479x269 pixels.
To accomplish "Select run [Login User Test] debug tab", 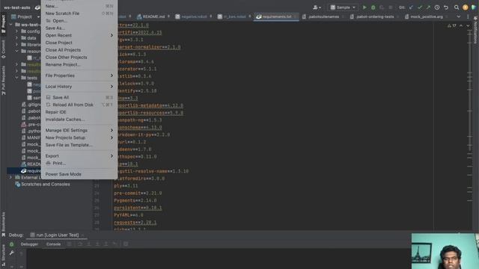I will pos(56,235).
